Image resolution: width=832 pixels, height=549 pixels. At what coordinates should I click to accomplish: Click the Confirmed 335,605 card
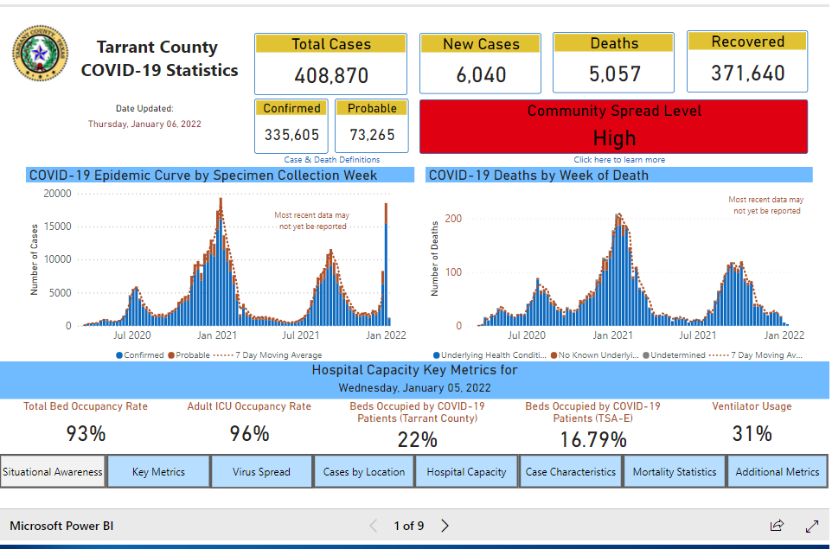pos(291,126)
